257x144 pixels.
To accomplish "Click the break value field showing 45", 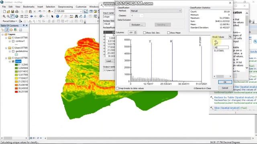I will [221, 47].
